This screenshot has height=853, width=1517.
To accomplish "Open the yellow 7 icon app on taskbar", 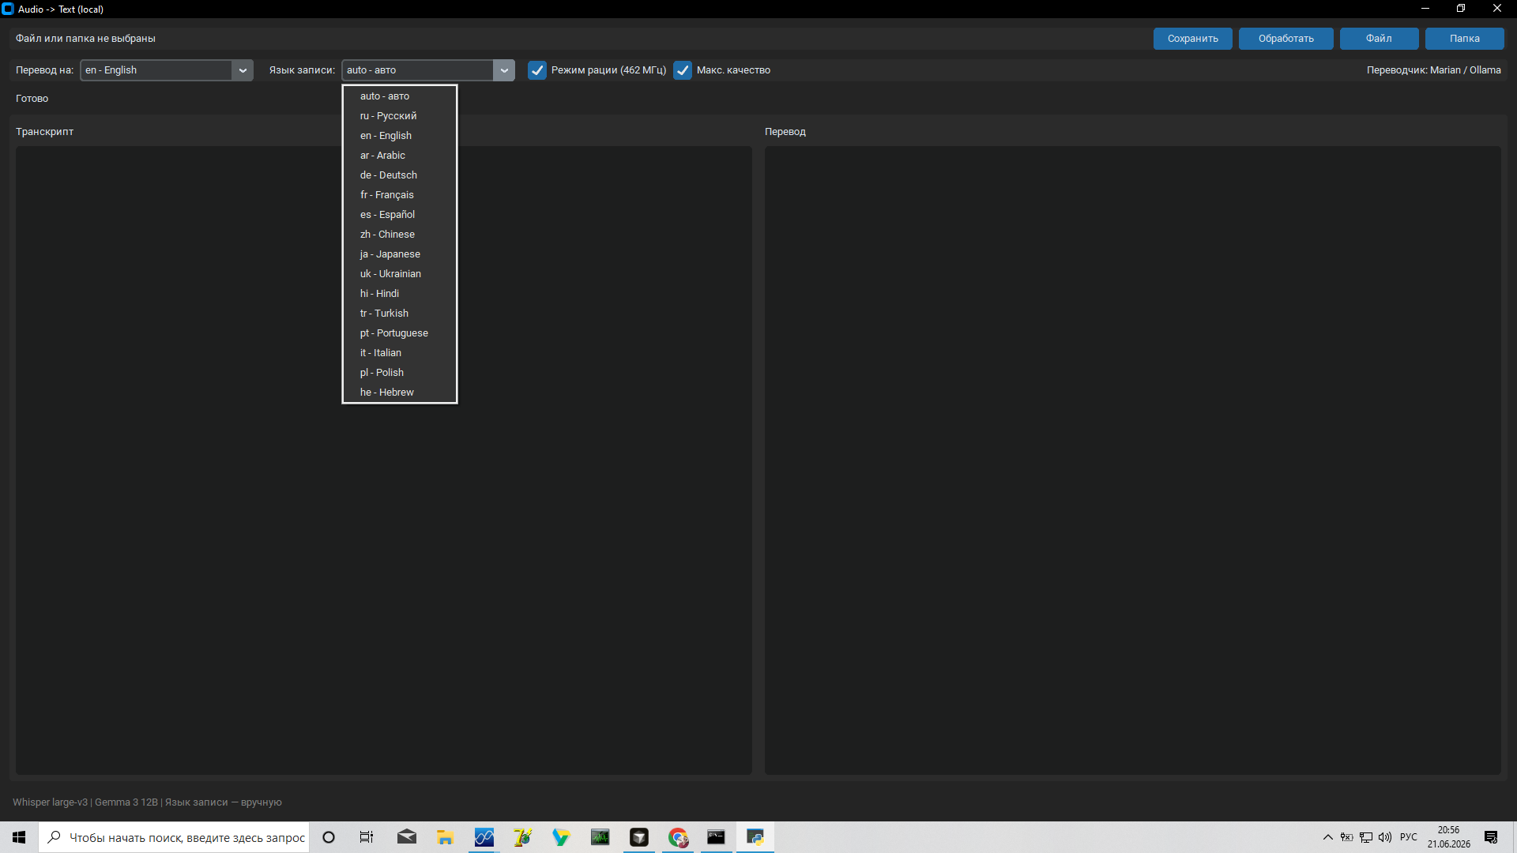I will [522, 837].
